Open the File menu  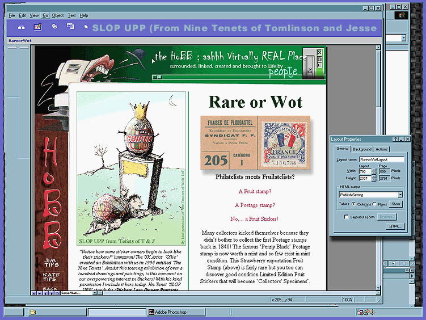point(12,15)
